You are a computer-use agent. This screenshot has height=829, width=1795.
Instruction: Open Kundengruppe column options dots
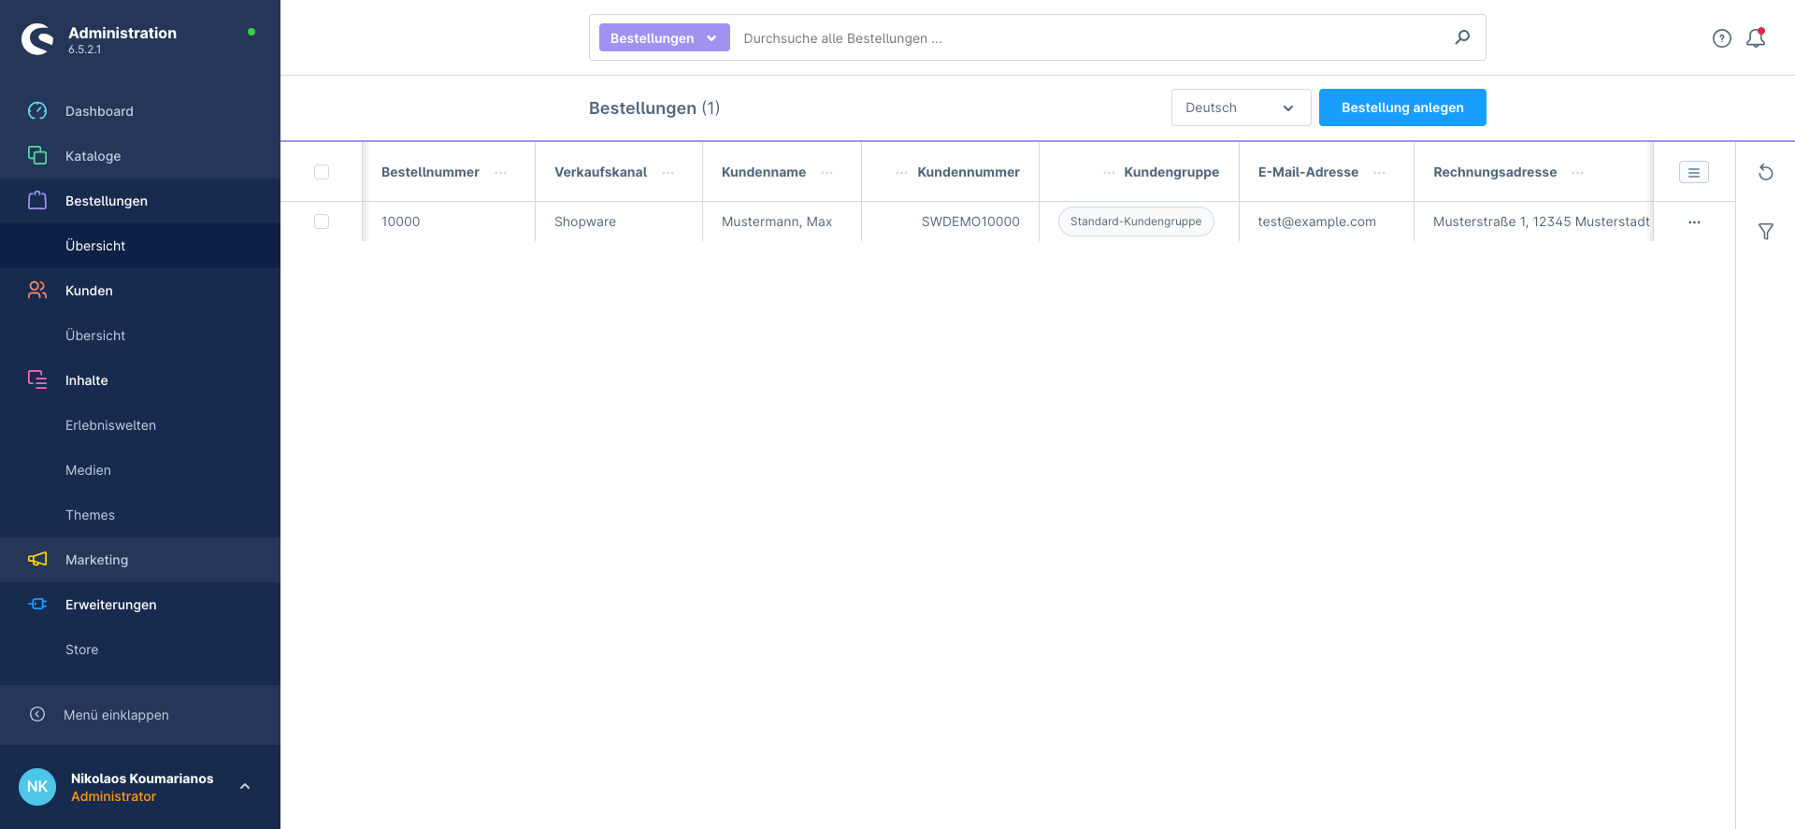click(1109, 173)
